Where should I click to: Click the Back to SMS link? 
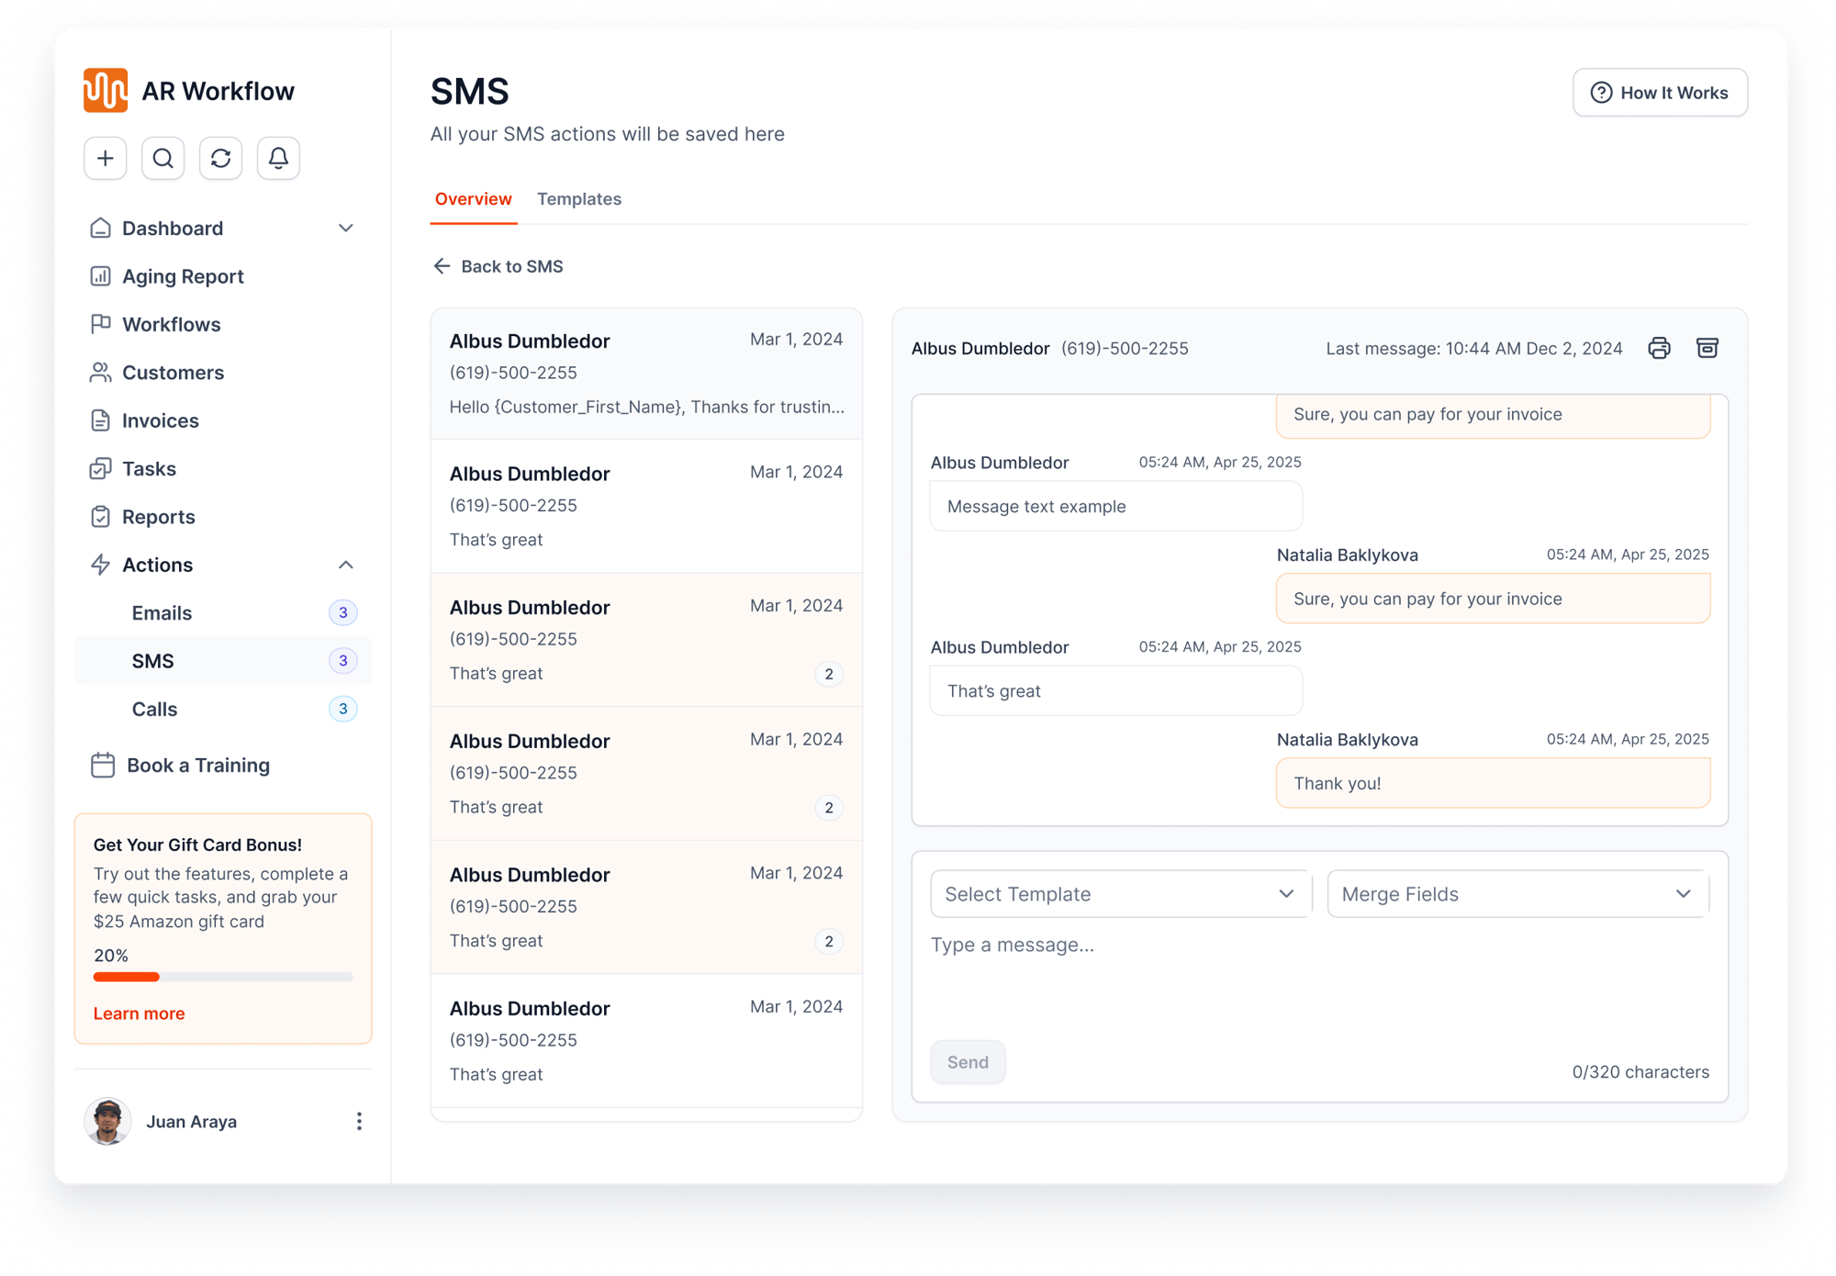point(498,266)
